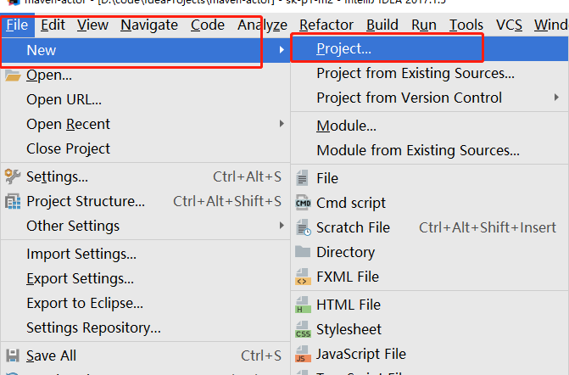This screenshot has height=375, width=569.
Task: Expand the Other Settings submenu arrow
Action: [282, 226]
